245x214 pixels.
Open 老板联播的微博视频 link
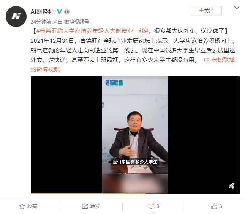133,65
